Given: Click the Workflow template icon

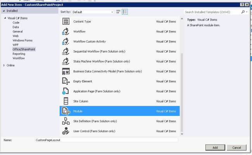Looking at the screenshot, I should click(66, 31).
